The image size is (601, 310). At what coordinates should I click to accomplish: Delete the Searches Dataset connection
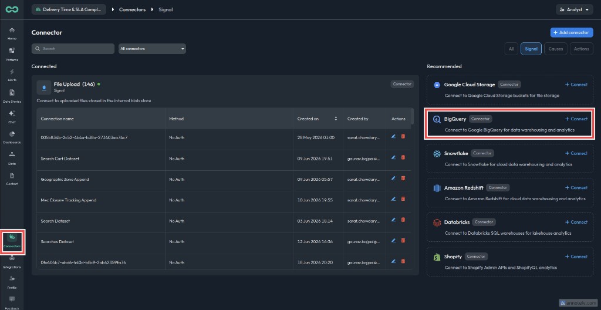click(x=403, y=241)
